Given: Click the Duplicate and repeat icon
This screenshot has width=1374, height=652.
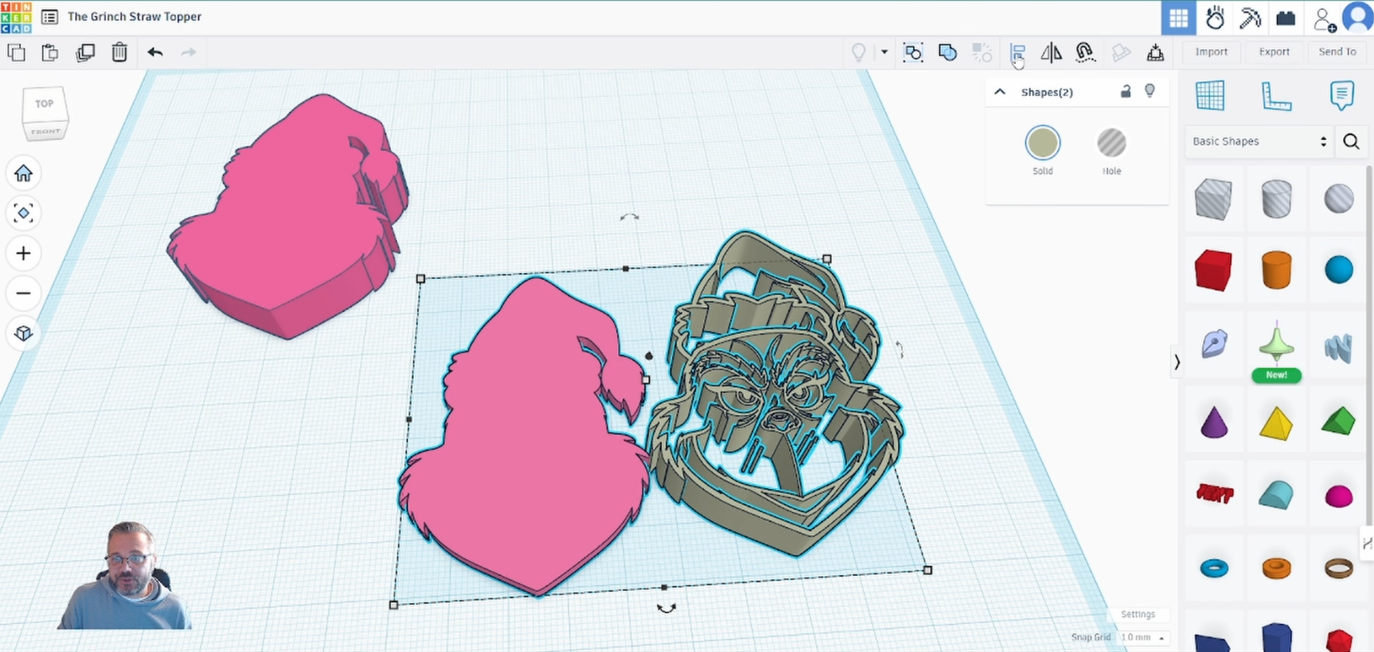Looking at the screenshot, I should [x=85, y=53].
